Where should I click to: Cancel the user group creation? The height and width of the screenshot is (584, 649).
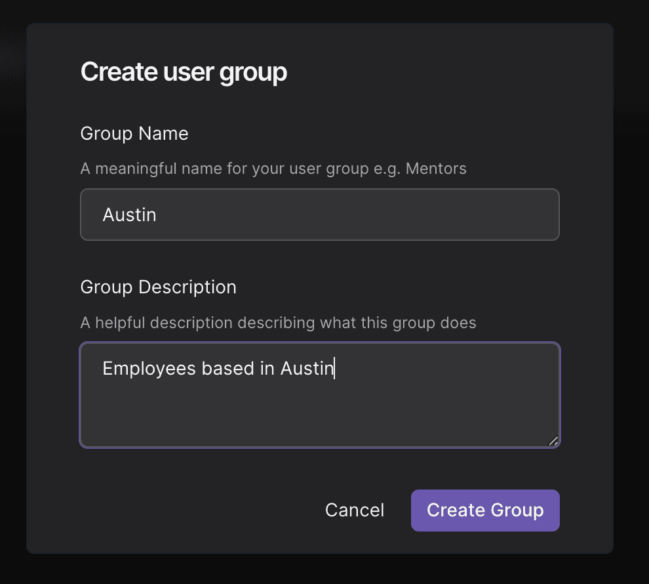(x=355, y=511)
